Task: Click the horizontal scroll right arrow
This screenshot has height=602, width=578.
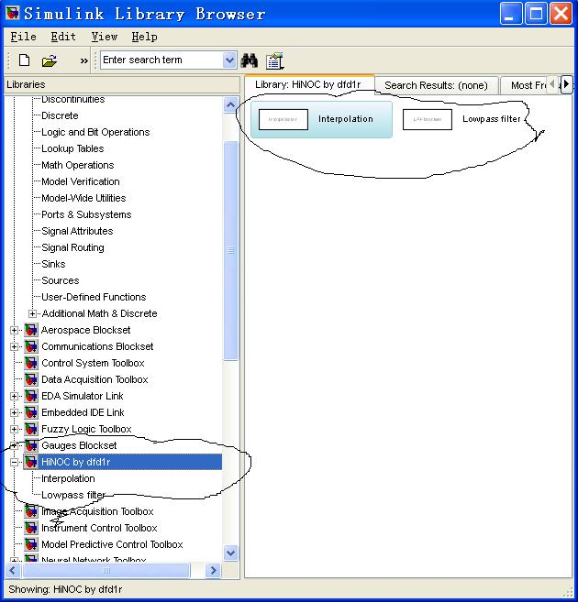Action: [x=213, y=571]
